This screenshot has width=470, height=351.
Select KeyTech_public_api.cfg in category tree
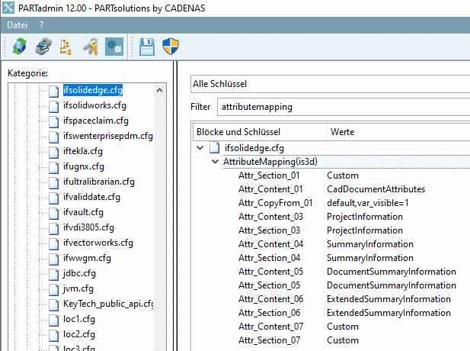pyautogui.click(x=108, y=304)
